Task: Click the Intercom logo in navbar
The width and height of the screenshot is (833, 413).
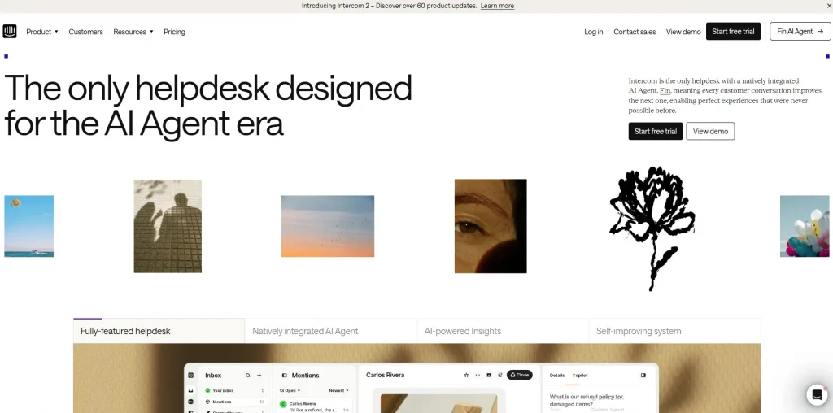Action: [x=10, y=32]
